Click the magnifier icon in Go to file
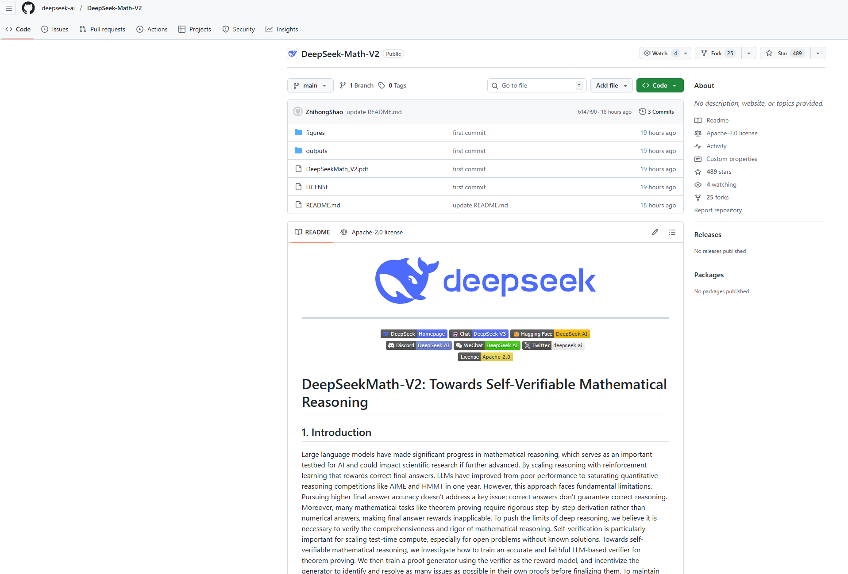The image size is (848, 574). [x=495, y=85]
